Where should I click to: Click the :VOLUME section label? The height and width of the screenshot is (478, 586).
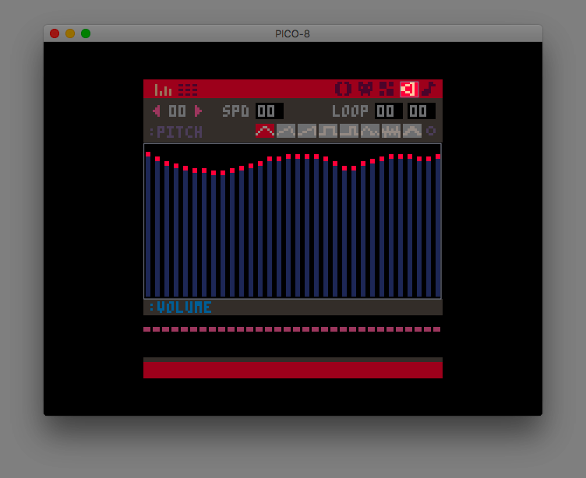coord(180,308)
